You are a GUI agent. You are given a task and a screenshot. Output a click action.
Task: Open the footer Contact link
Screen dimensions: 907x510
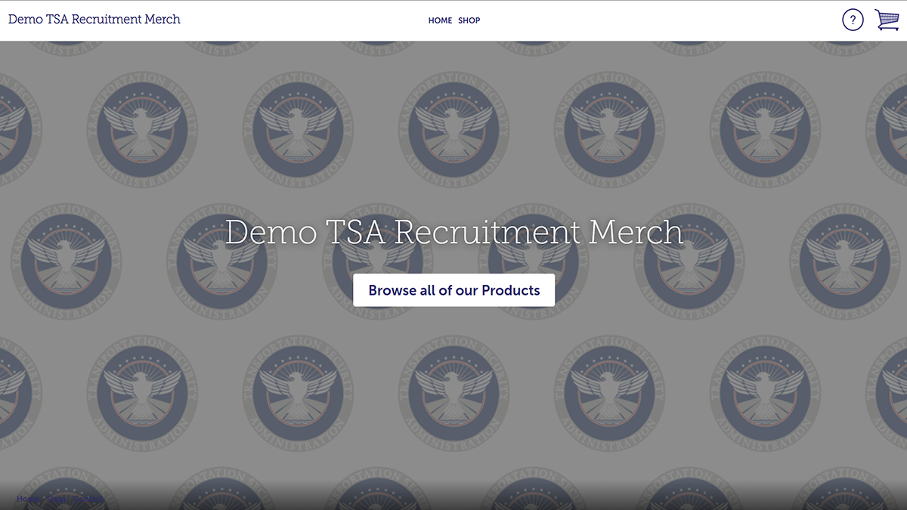click(x=88, y=499)
